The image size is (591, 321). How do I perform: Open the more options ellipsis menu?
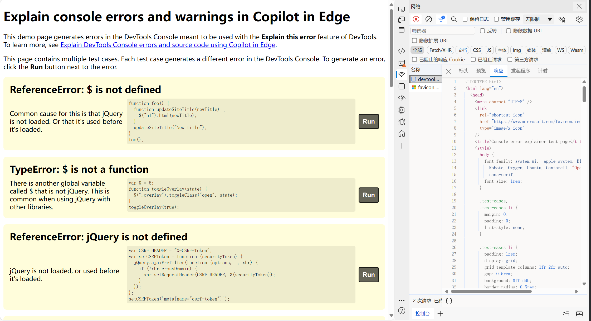coord(402,300)
